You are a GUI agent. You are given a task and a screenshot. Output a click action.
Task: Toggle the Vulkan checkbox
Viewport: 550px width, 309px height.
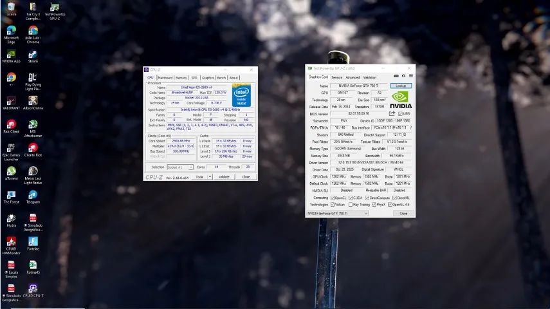333,204
